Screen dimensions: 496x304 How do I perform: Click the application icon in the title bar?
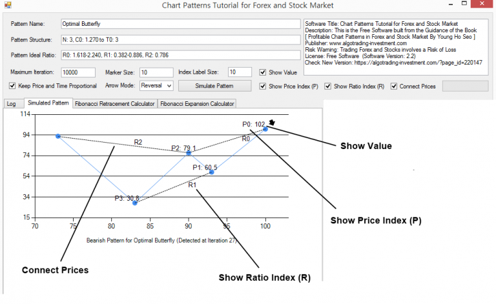8,6
